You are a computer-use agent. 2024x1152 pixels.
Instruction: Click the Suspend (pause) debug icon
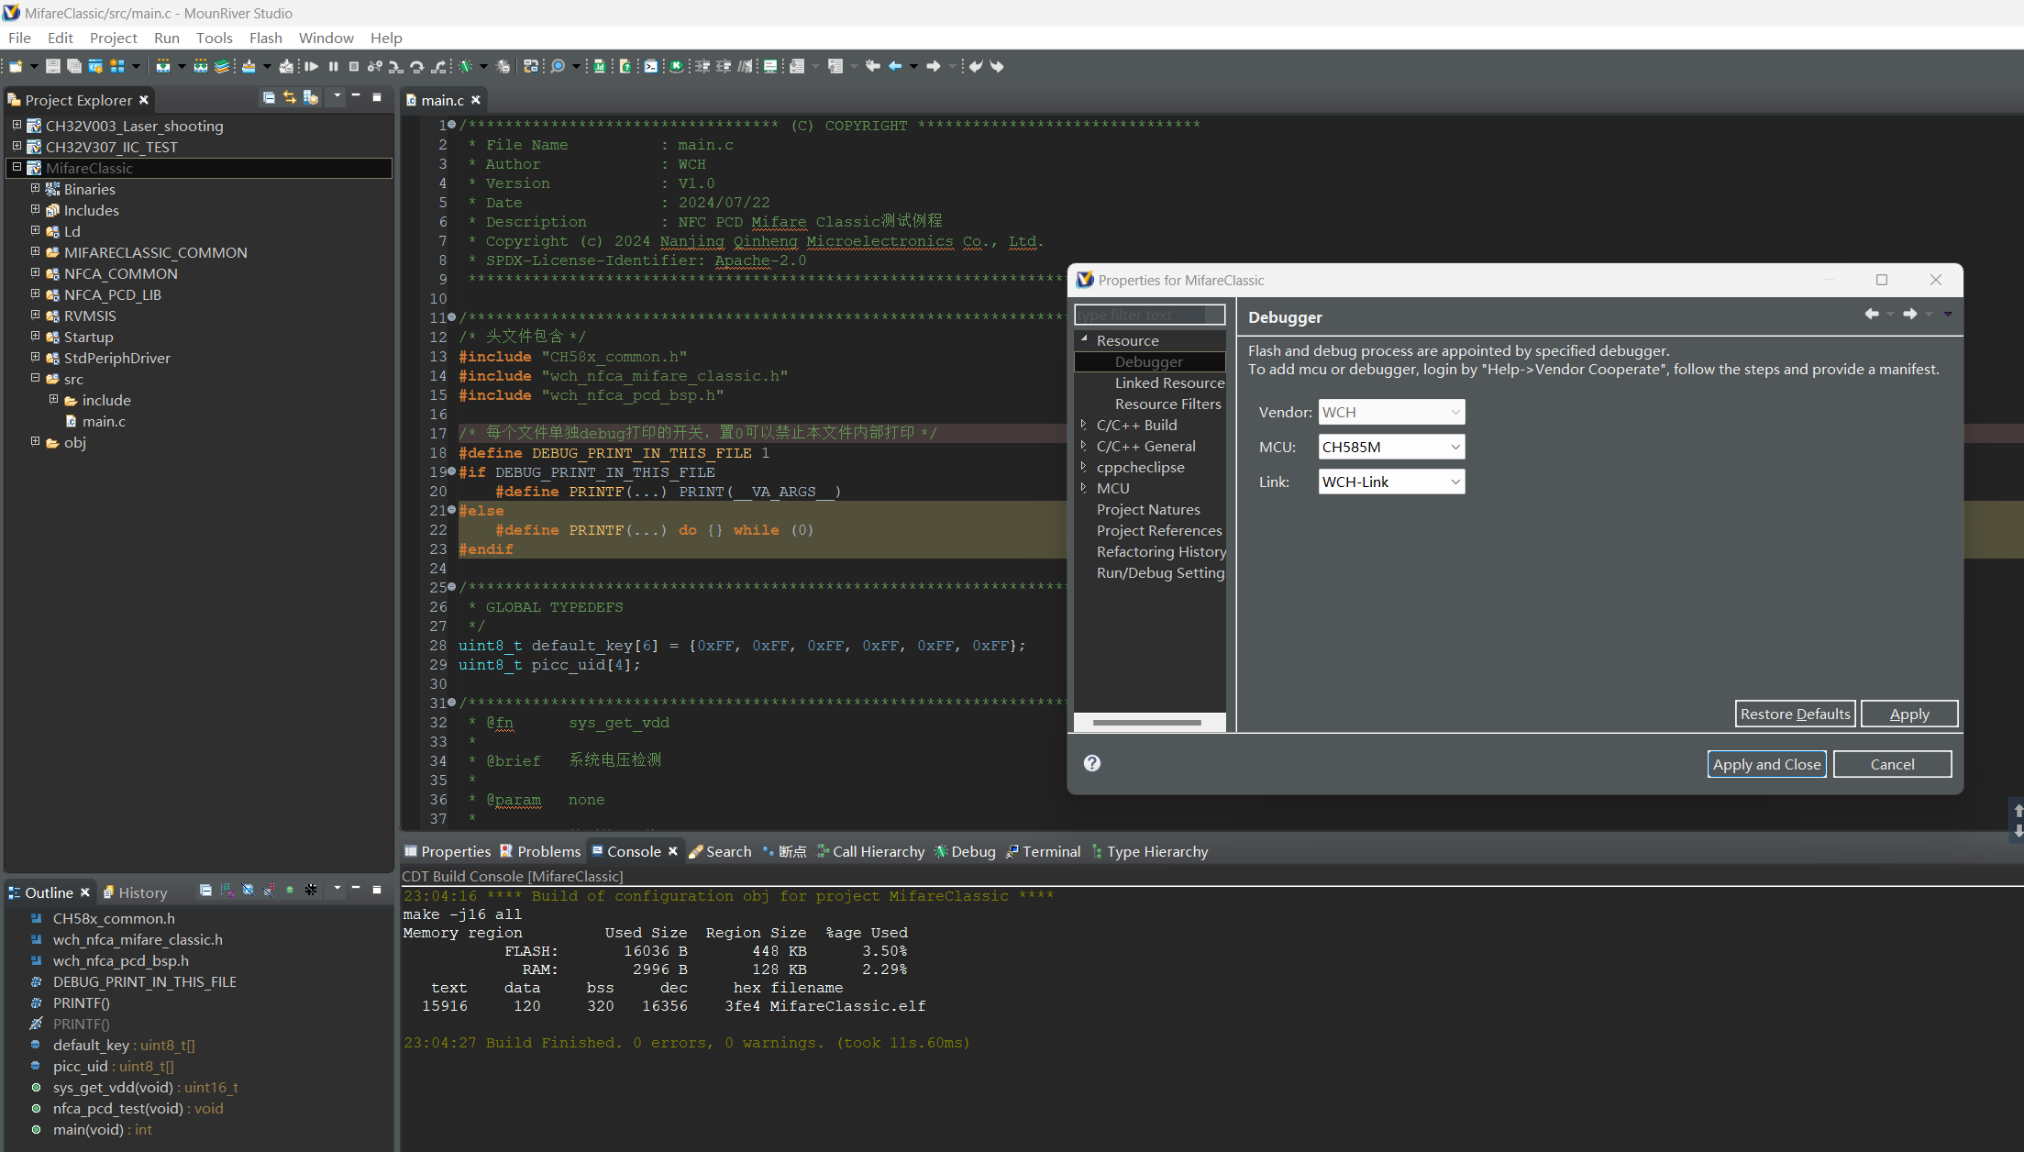pyautogui.click(x=333, y=66)
